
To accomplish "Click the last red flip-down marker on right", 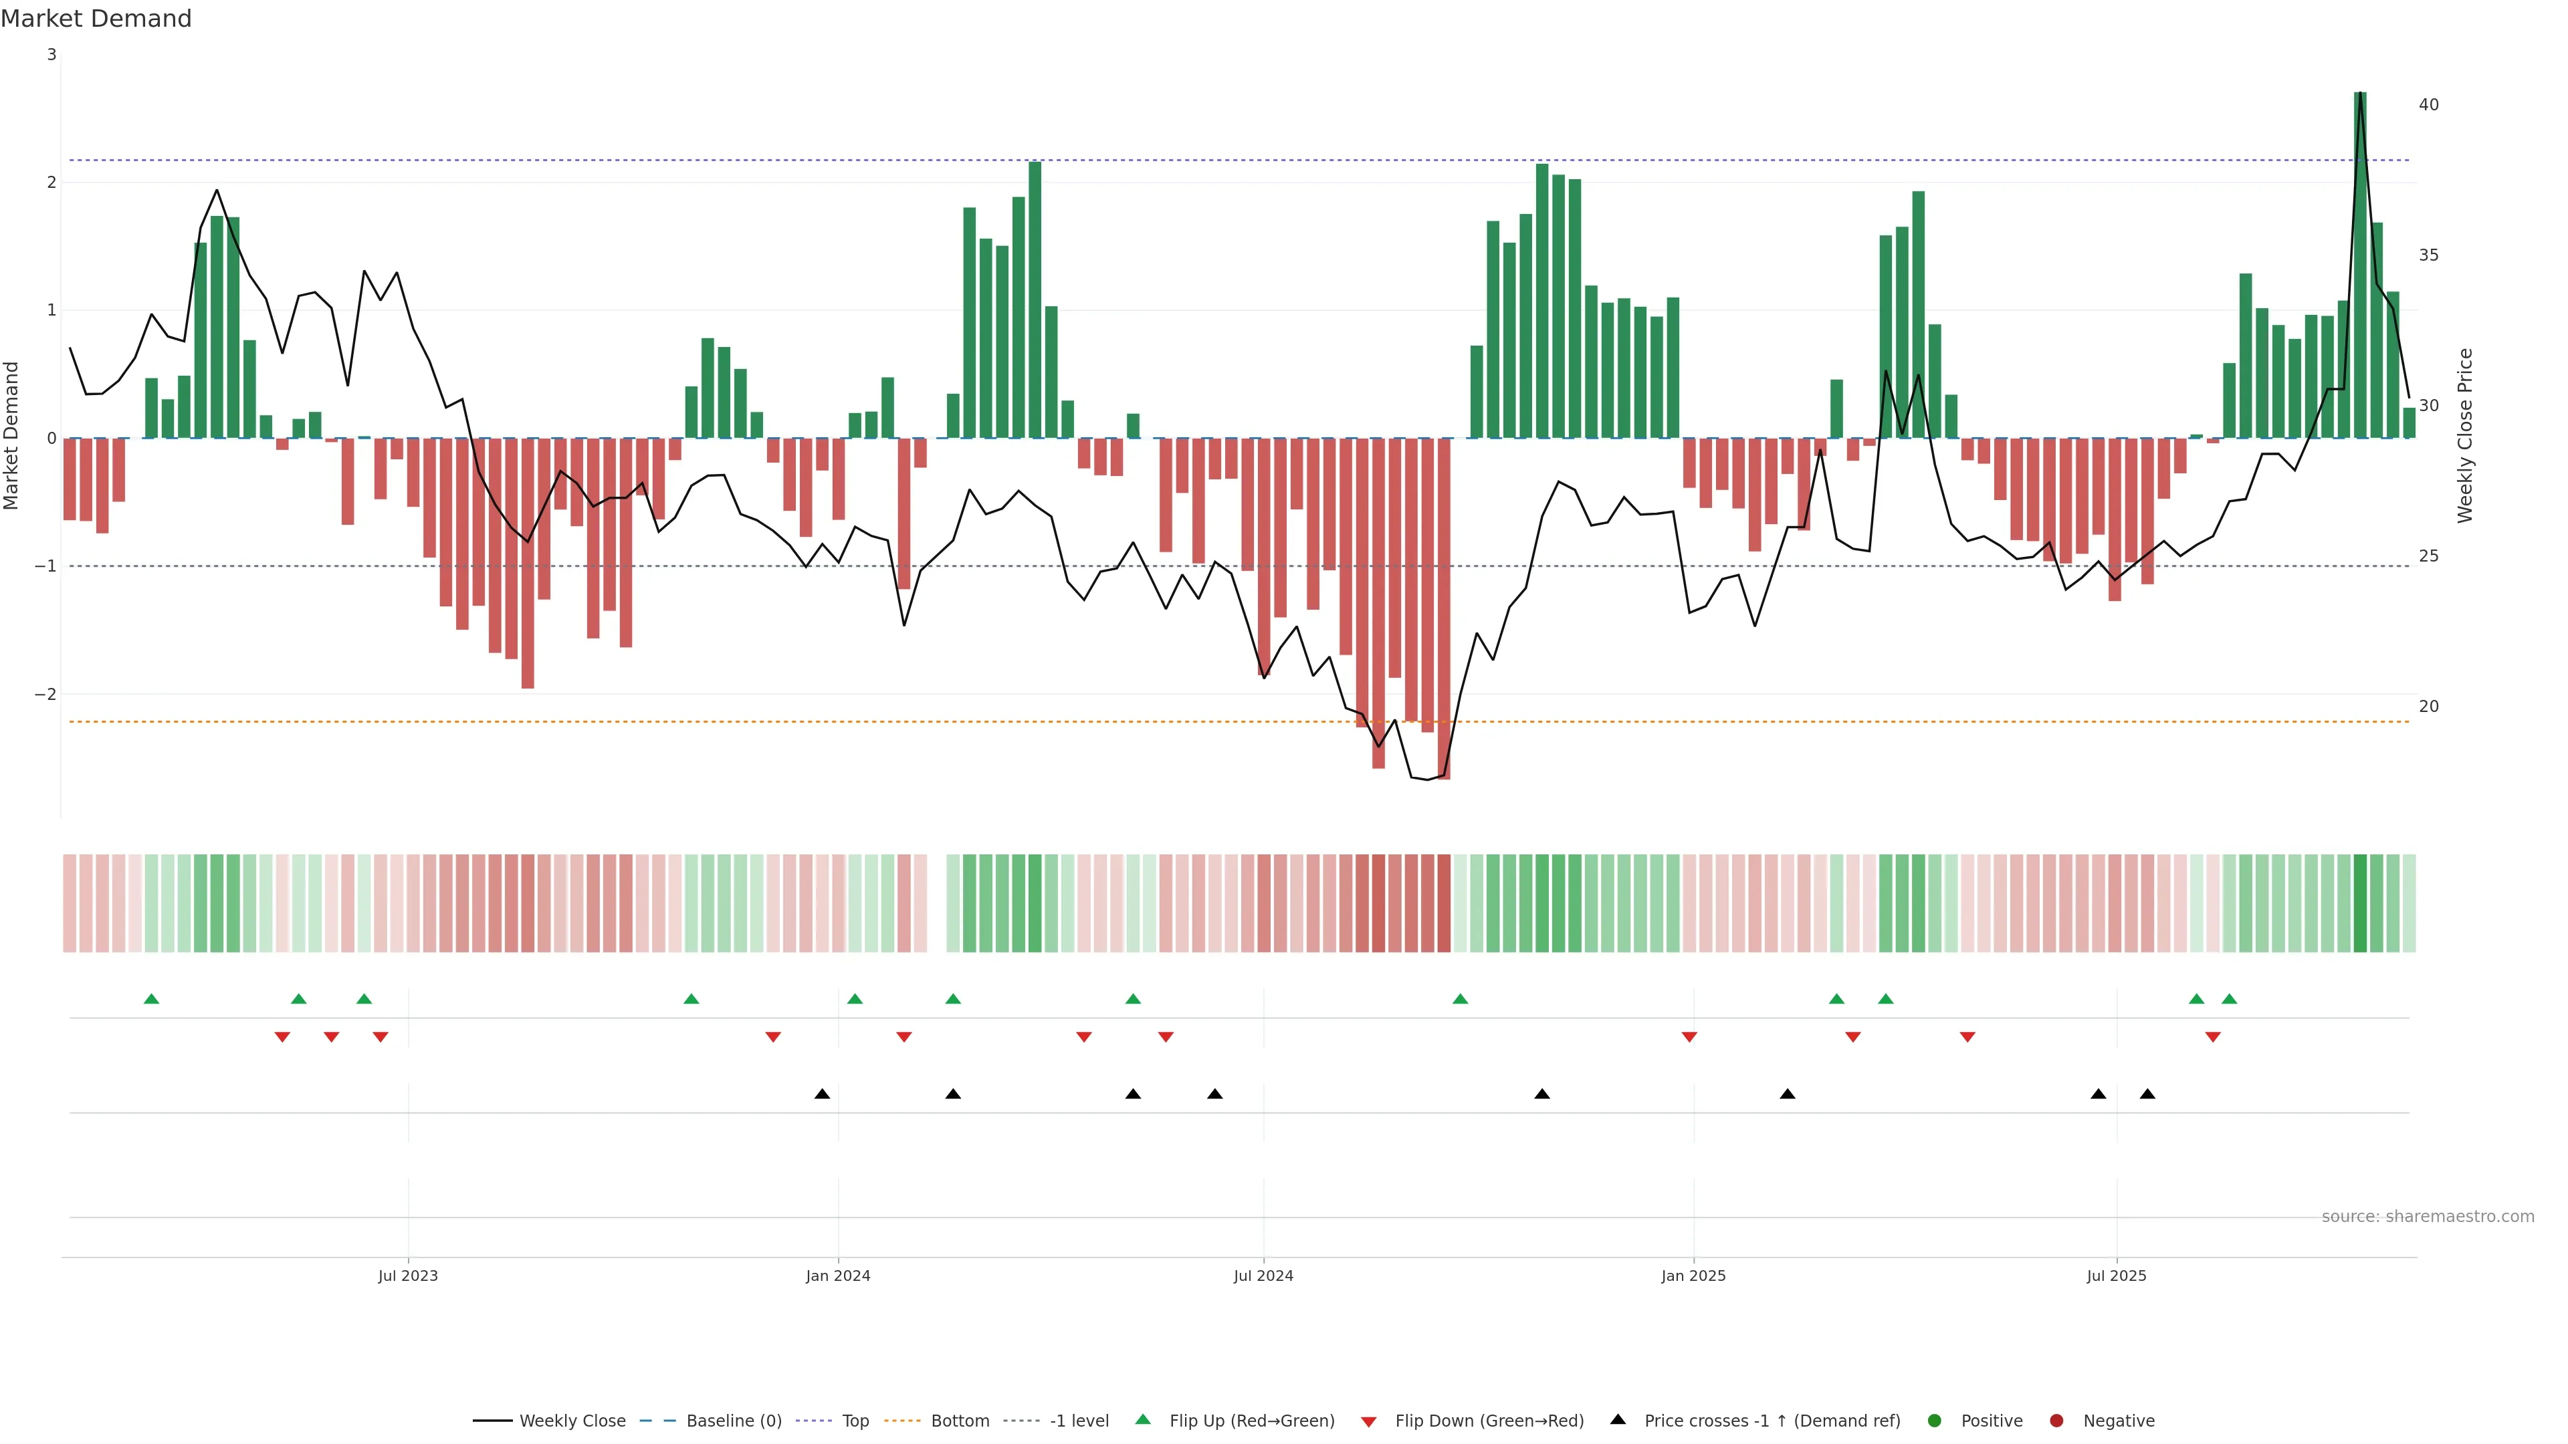I will point(2213,1038).
